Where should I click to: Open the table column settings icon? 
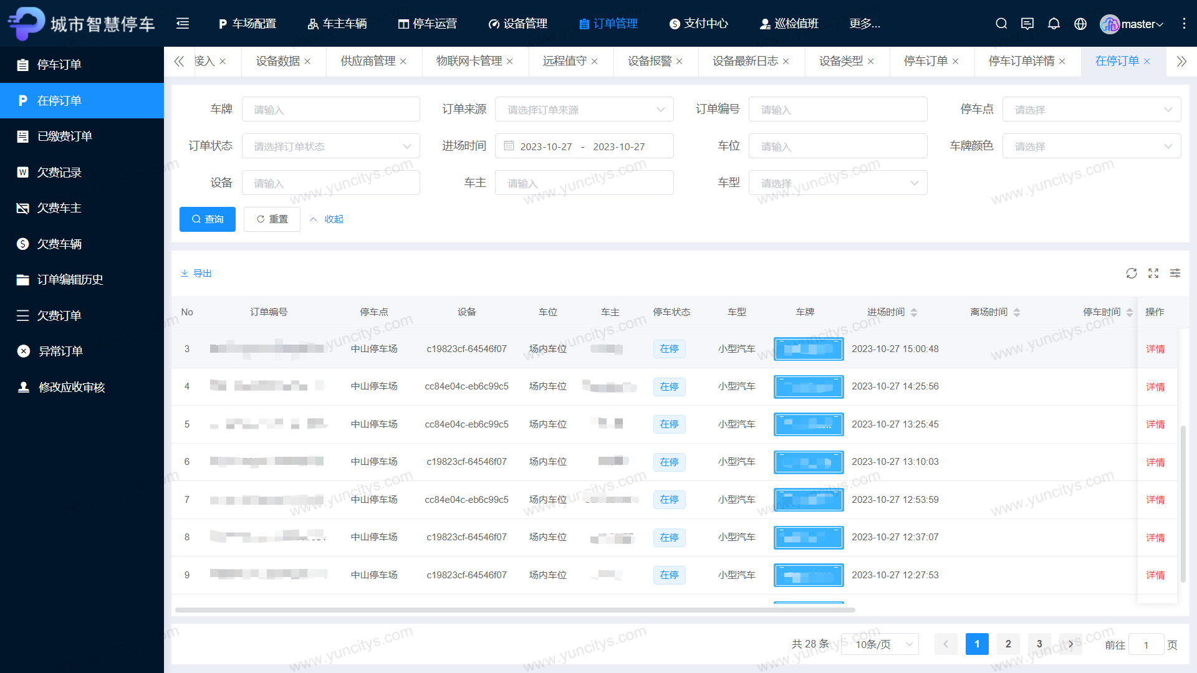tap(1175, 273)
